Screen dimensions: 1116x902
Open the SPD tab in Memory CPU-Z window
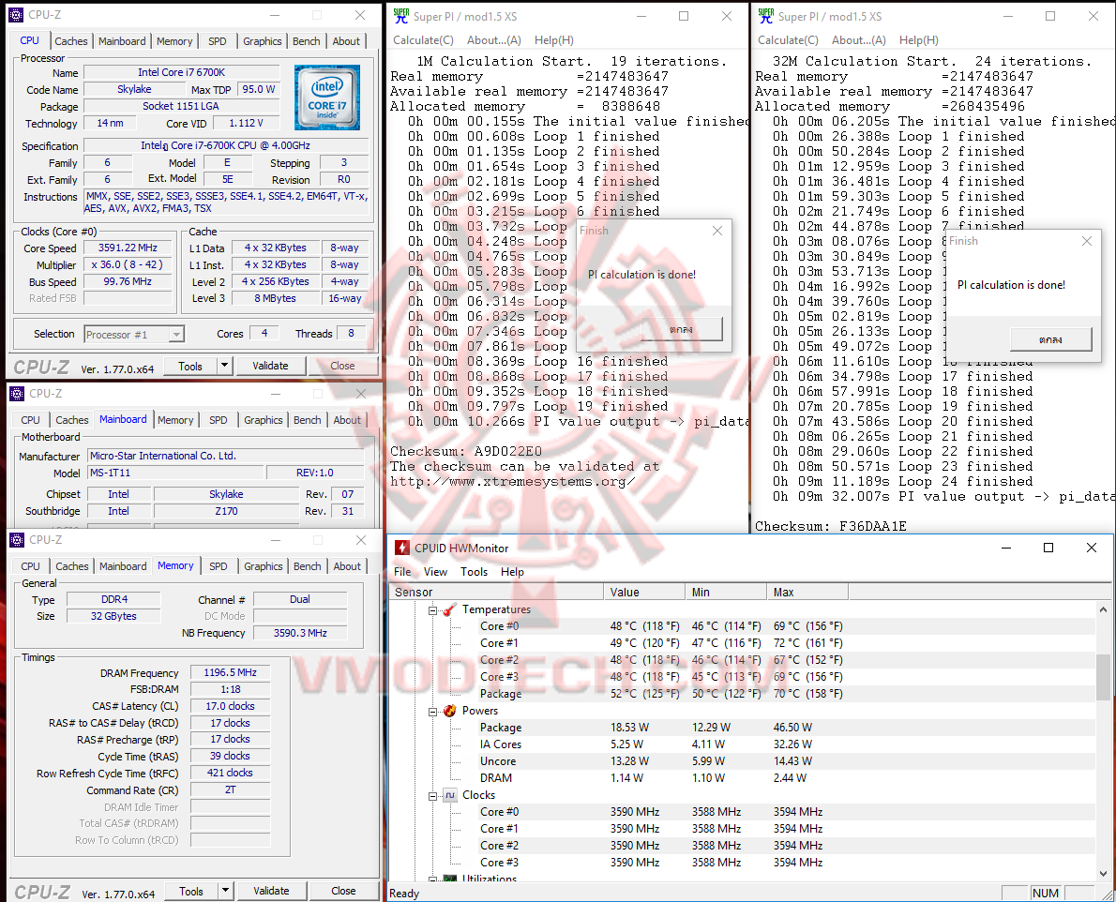coord(219,566)
